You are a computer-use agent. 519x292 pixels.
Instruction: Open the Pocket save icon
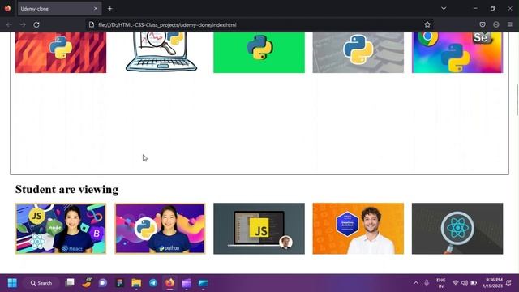[483, 24]
